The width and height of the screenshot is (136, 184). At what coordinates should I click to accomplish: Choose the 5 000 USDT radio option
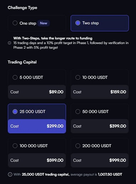tap(15, 78)
